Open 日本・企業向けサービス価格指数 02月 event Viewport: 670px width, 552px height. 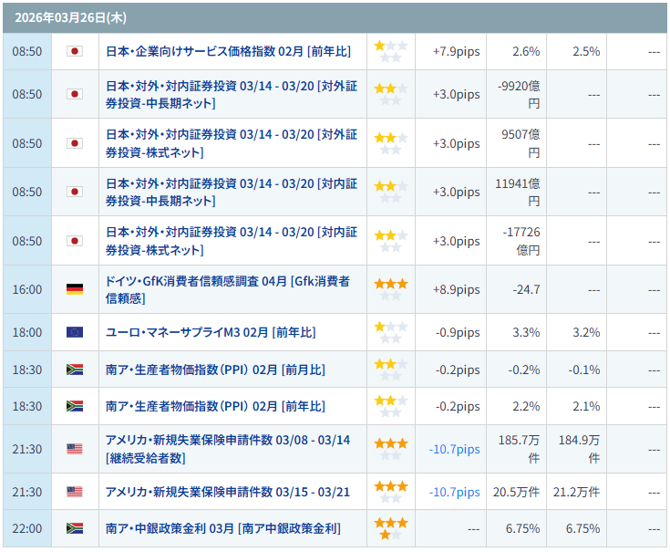[x=230, y=52]
